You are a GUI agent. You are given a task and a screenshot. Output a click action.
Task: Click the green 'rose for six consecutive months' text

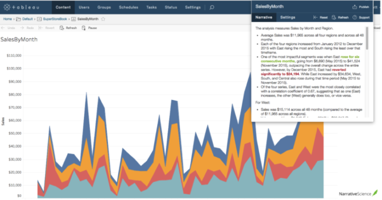point(310,59)
